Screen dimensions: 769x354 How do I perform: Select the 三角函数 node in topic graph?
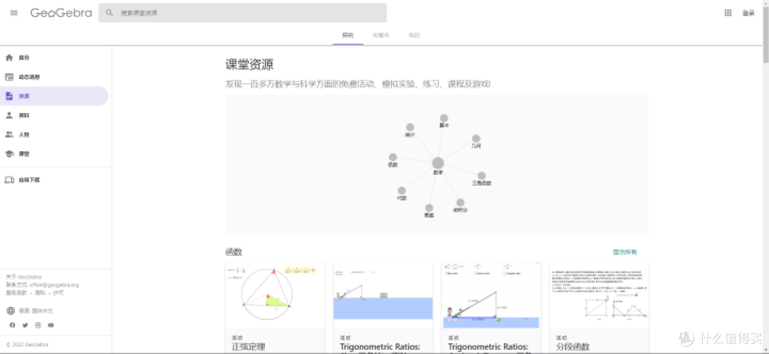tap(481, 176)
